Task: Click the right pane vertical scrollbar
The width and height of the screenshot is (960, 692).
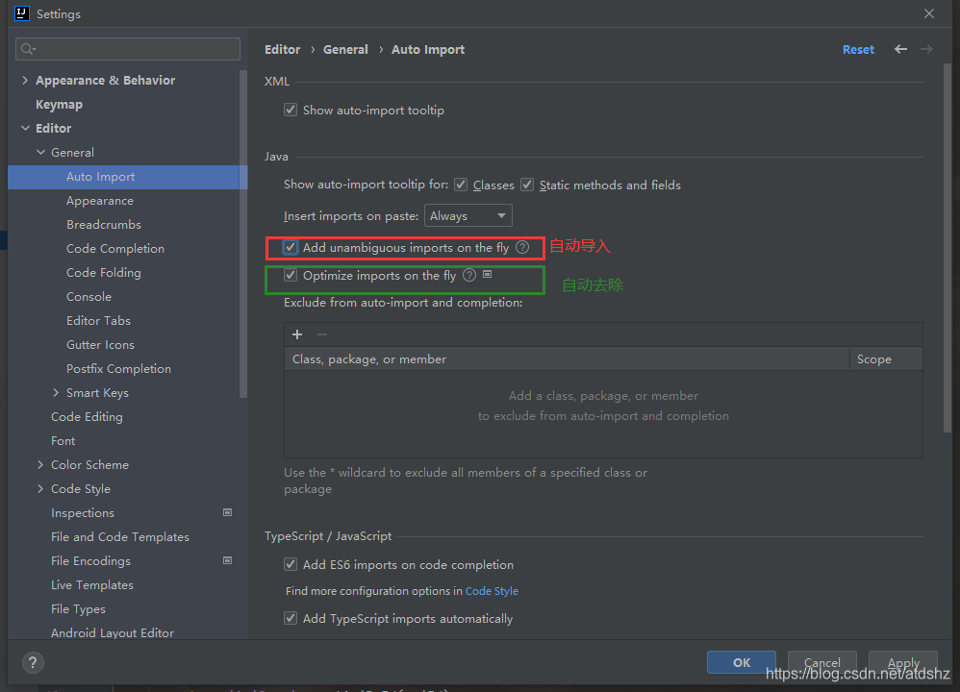Action: [947, 248]
